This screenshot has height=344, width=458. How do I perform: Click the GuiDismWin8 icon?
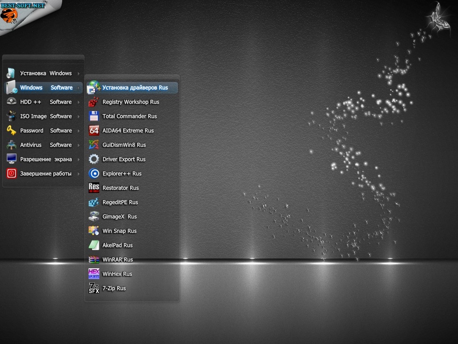point(94,145)
